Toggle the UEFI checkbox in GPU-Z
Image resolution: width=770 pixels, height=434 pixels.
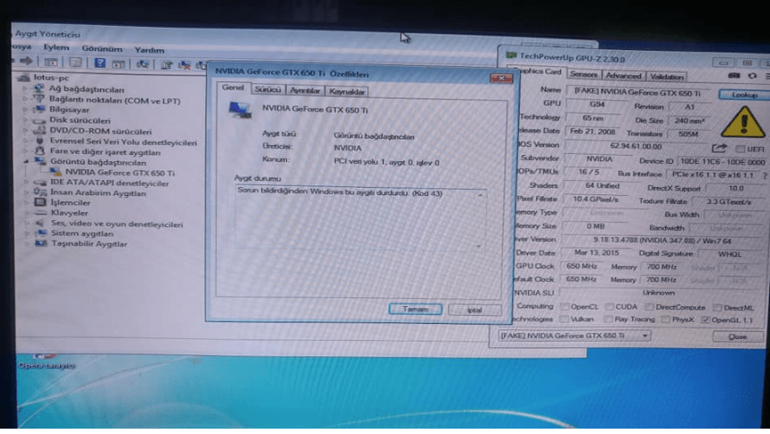(740, 149)
